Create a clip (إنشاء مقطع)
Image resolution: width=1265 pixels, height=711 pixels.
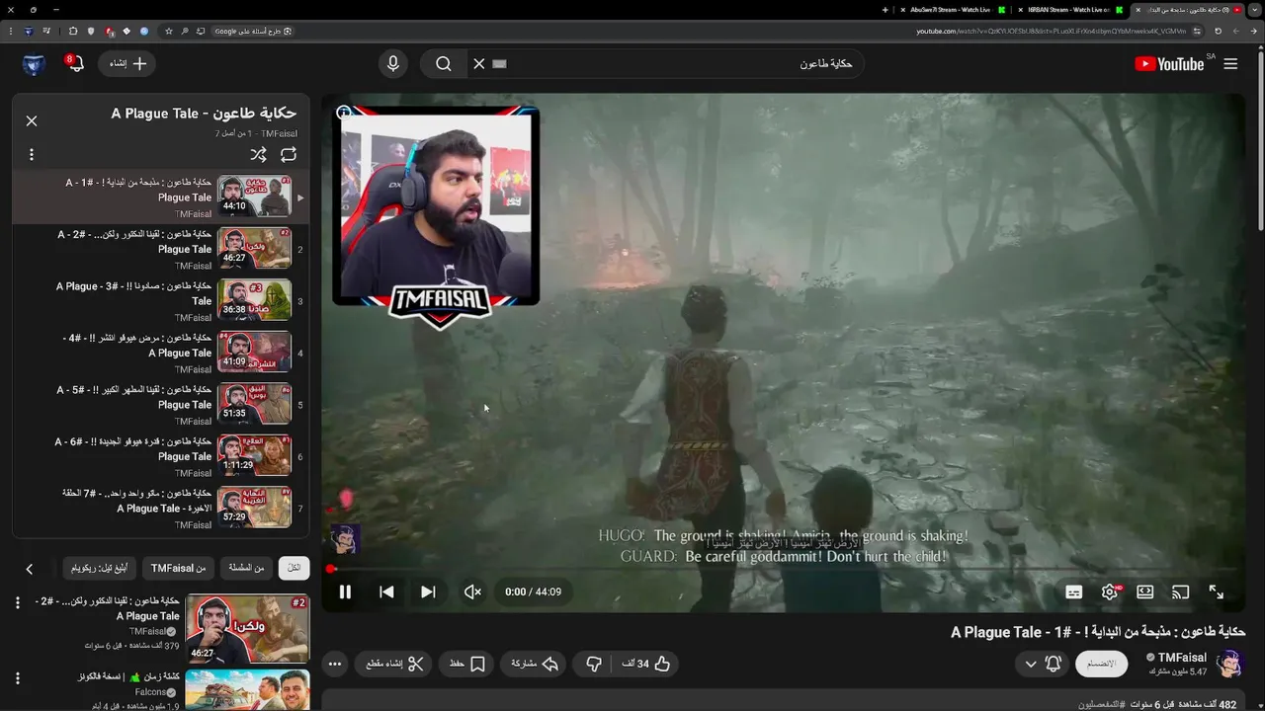point(394,664)
